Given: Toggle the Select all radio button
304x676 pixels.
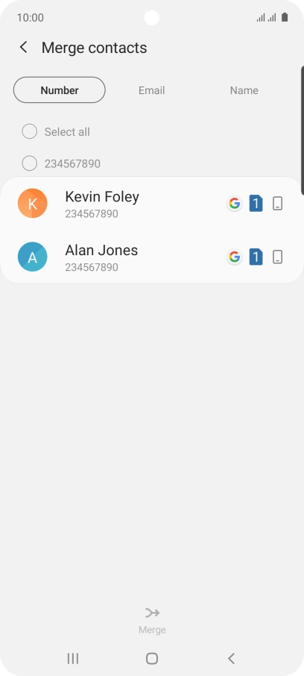Looking at the screenshot, I should [29, 131].
